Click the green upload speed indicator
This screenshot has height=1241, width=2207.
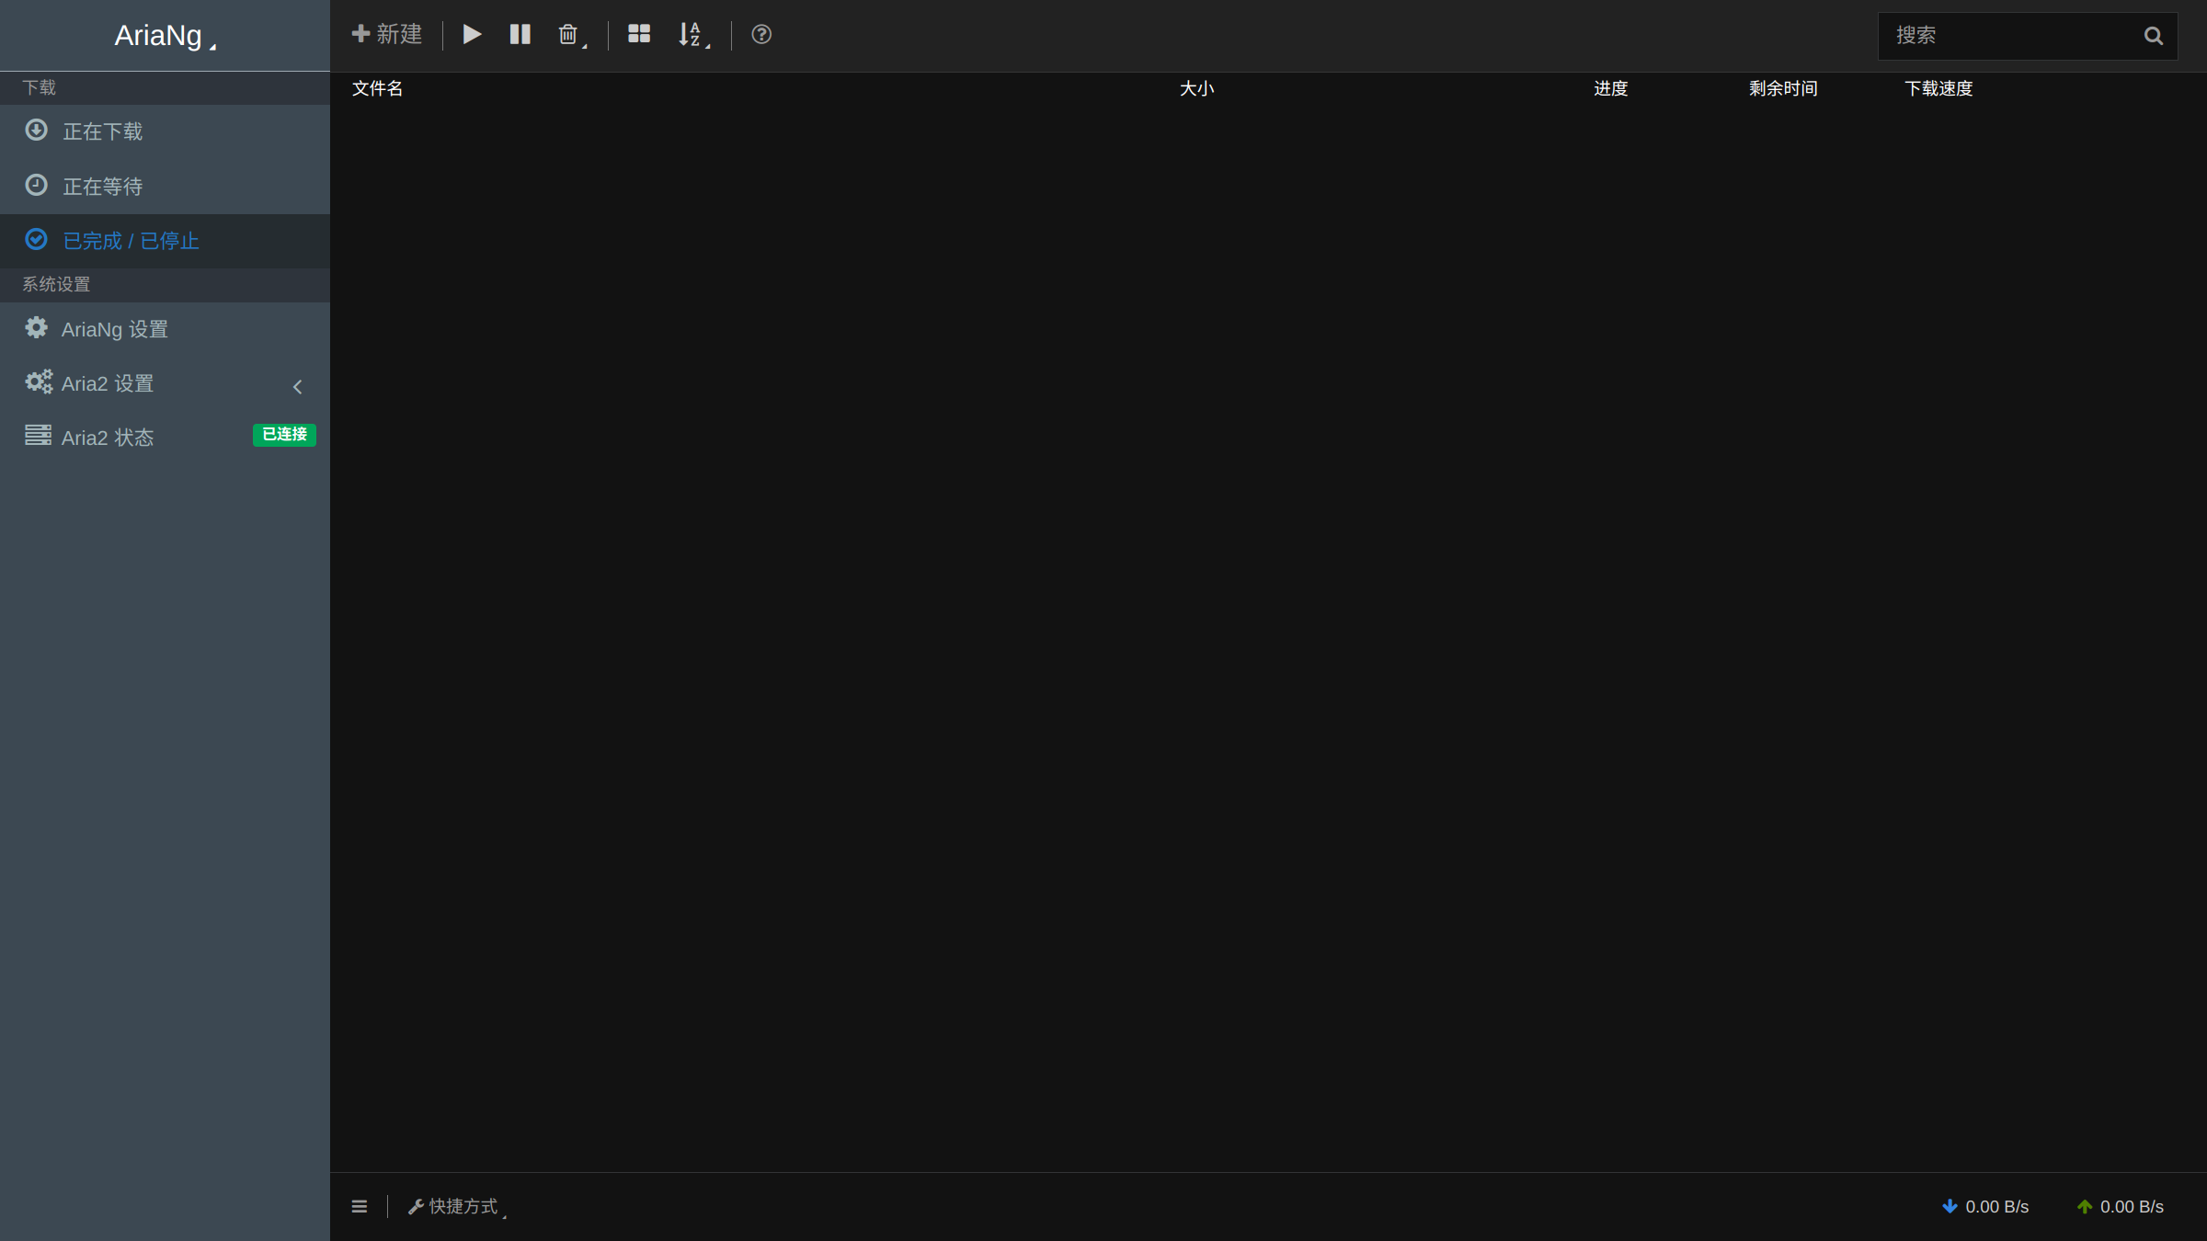[2120, 1207]
